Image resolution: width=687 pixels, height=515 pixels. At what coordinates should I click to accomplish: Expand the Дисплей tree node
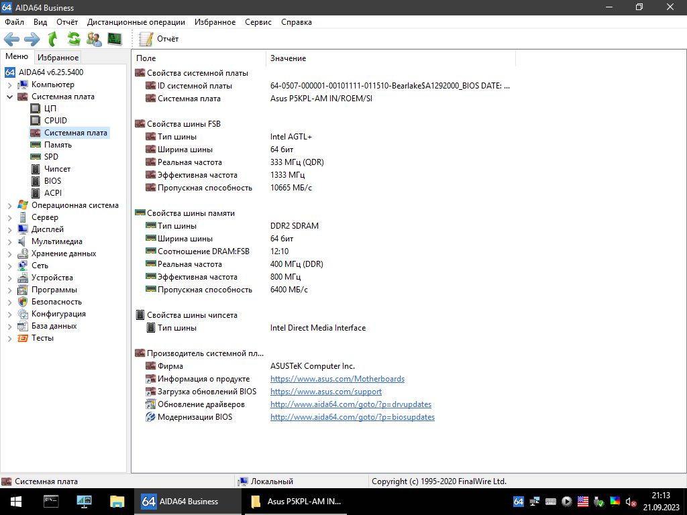tap(9, 229)
